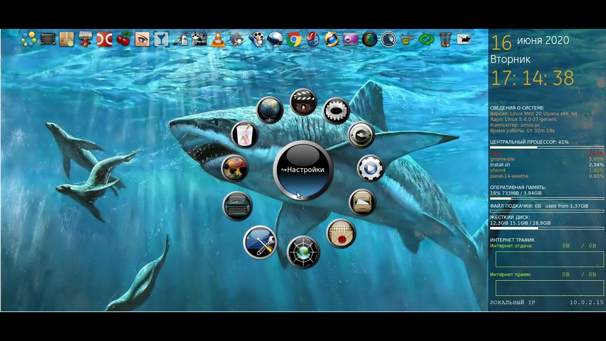Open the camera lens webcam icon
The width and height of the screenshot is (606, 341).
click(369, 39)
